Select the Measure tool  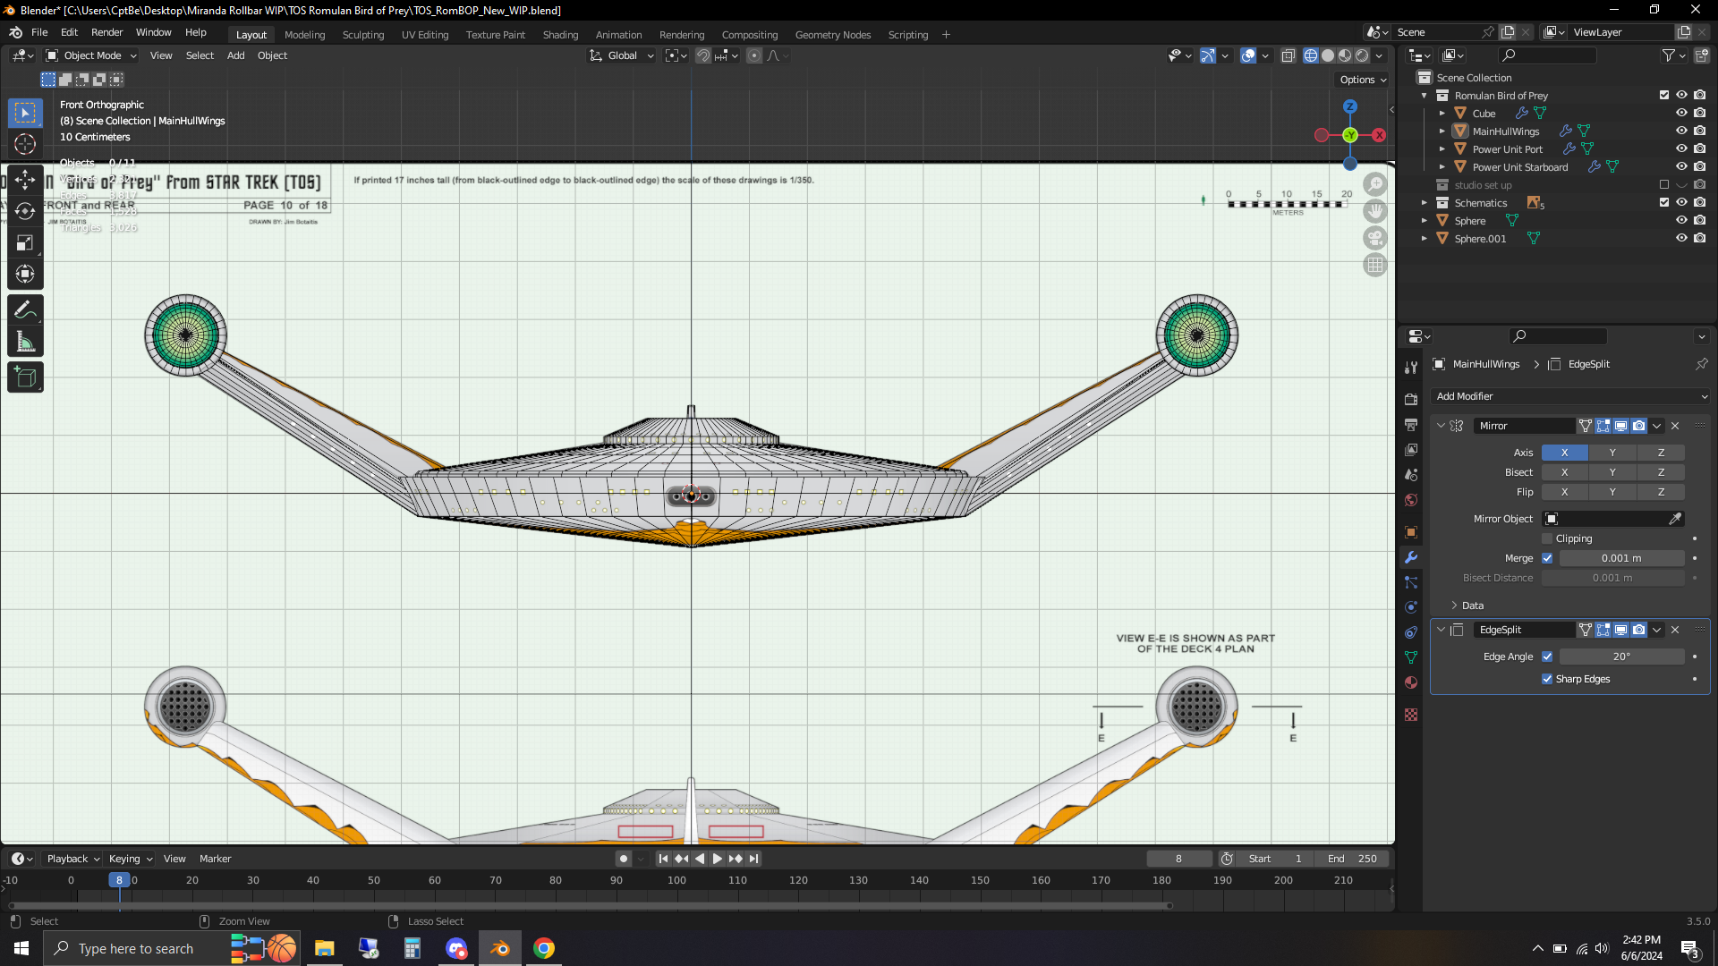25,342
